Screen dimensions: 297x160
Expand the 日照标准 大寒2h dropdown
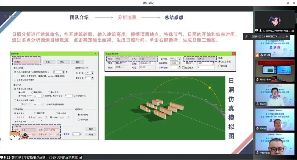click(x=213, y=59)
